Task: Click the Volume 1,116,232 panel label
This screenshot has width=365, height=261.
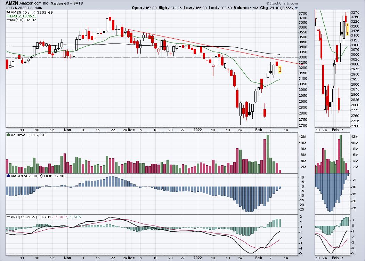Action: click(x=29, y=135)
